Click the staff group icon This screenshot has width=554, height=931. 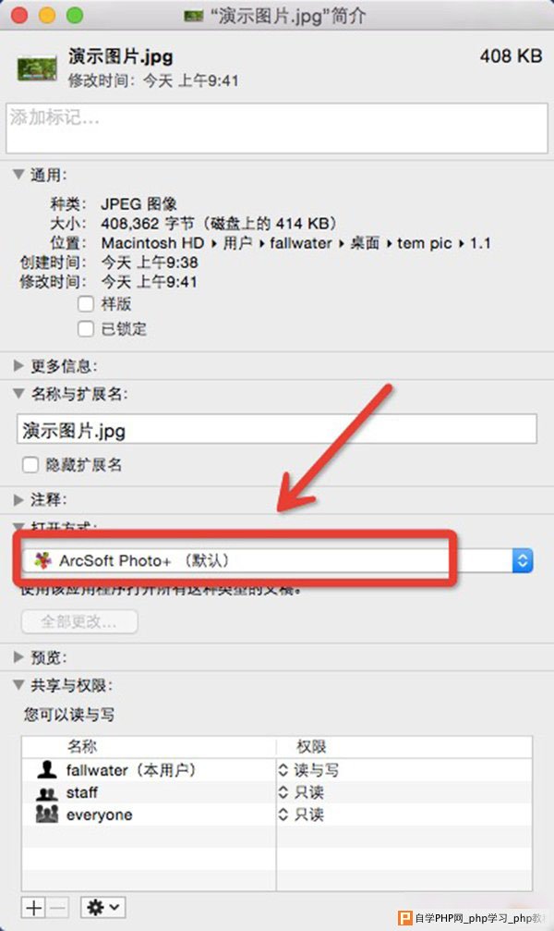coord(47,793)
